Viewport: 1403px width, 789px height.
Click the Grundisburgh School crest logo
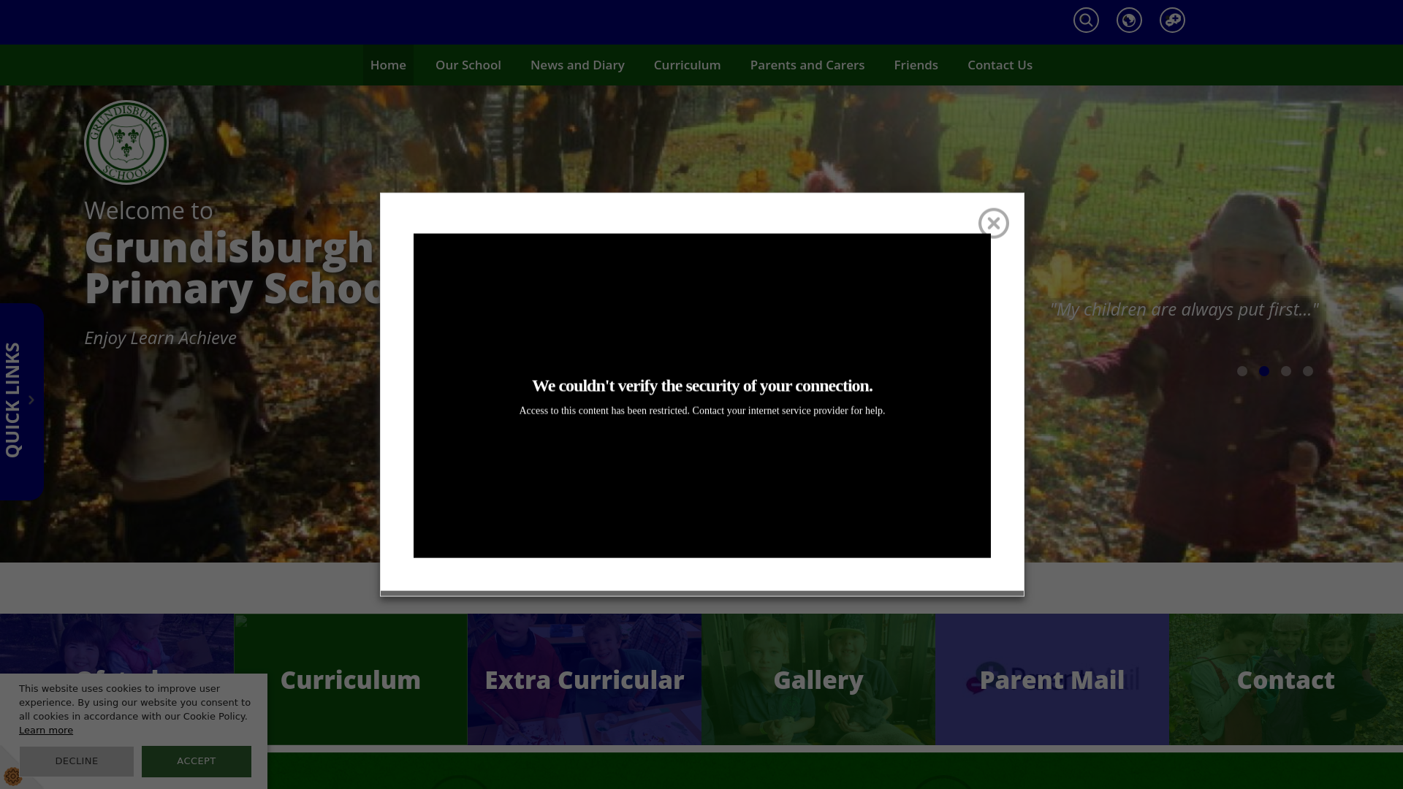pyautogui.click(x=126, y=142)
